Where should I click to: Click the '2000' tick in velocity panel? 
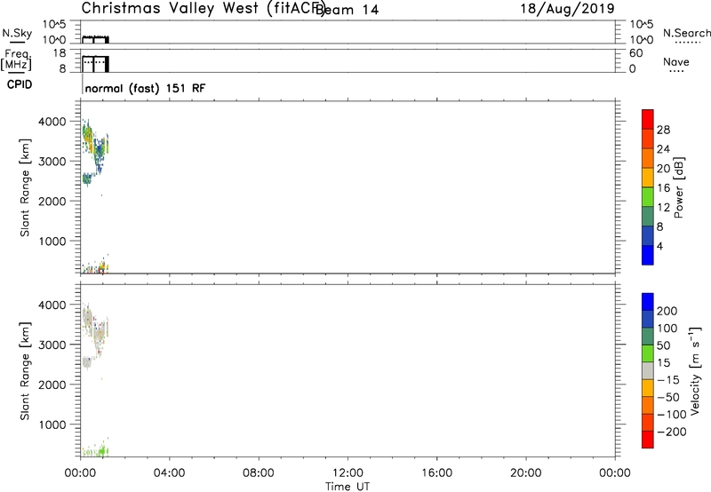pyautogui.click(x=52, y=385)
